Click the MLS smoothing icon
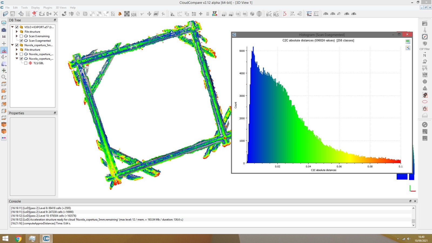Image resolution: width=432 pixels, height=243 pixels. coord(276,14)
